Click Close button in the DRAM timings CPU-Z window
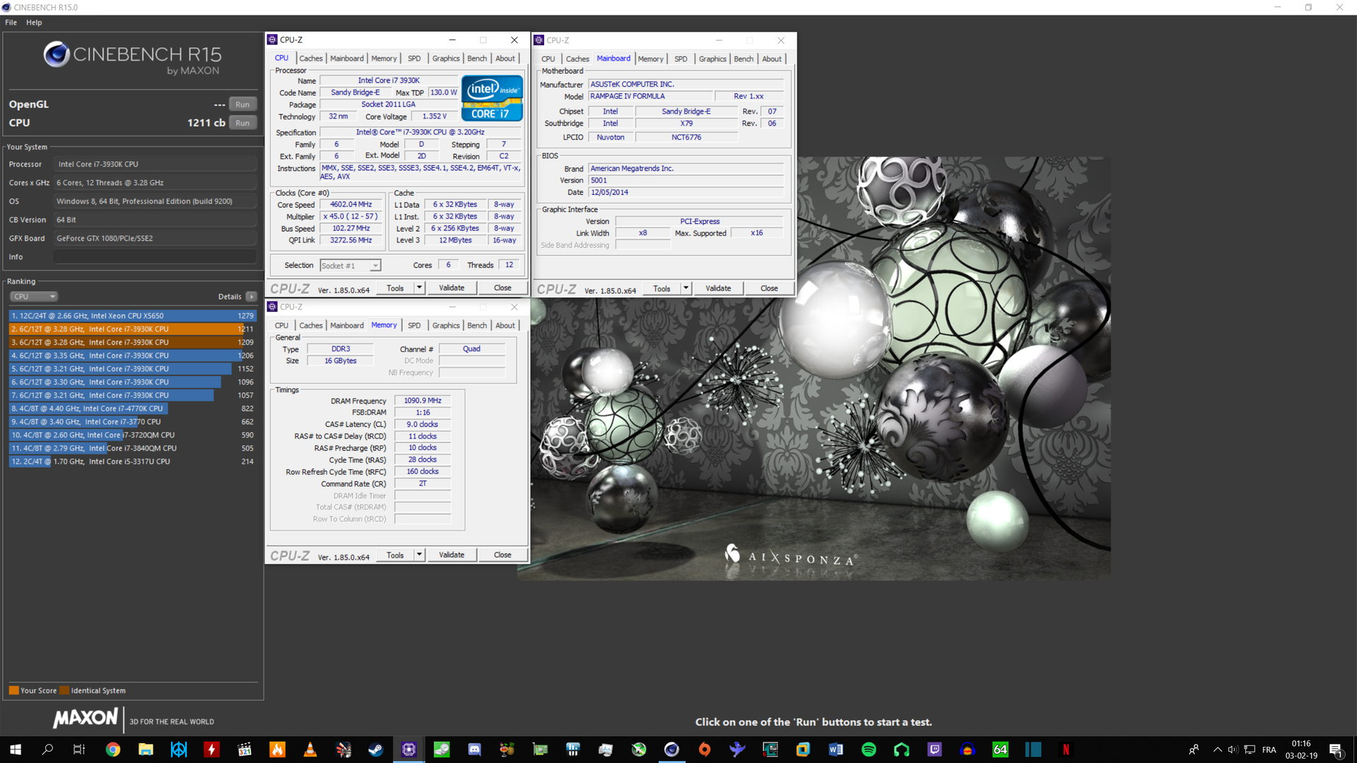The image size is (1357, 763). click(x=503, y=555)
